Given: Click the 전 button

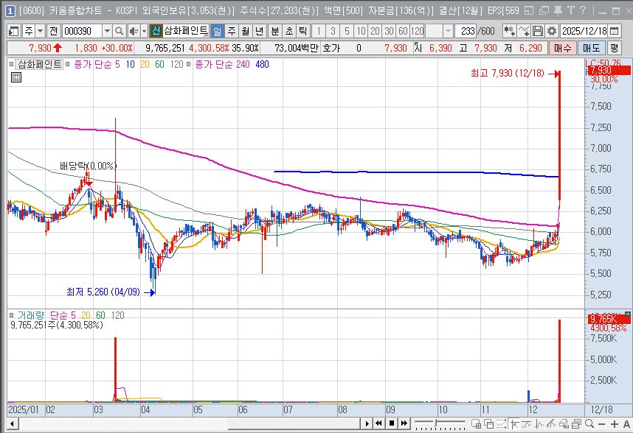Looking at the screenshot, I should (53, 31).
